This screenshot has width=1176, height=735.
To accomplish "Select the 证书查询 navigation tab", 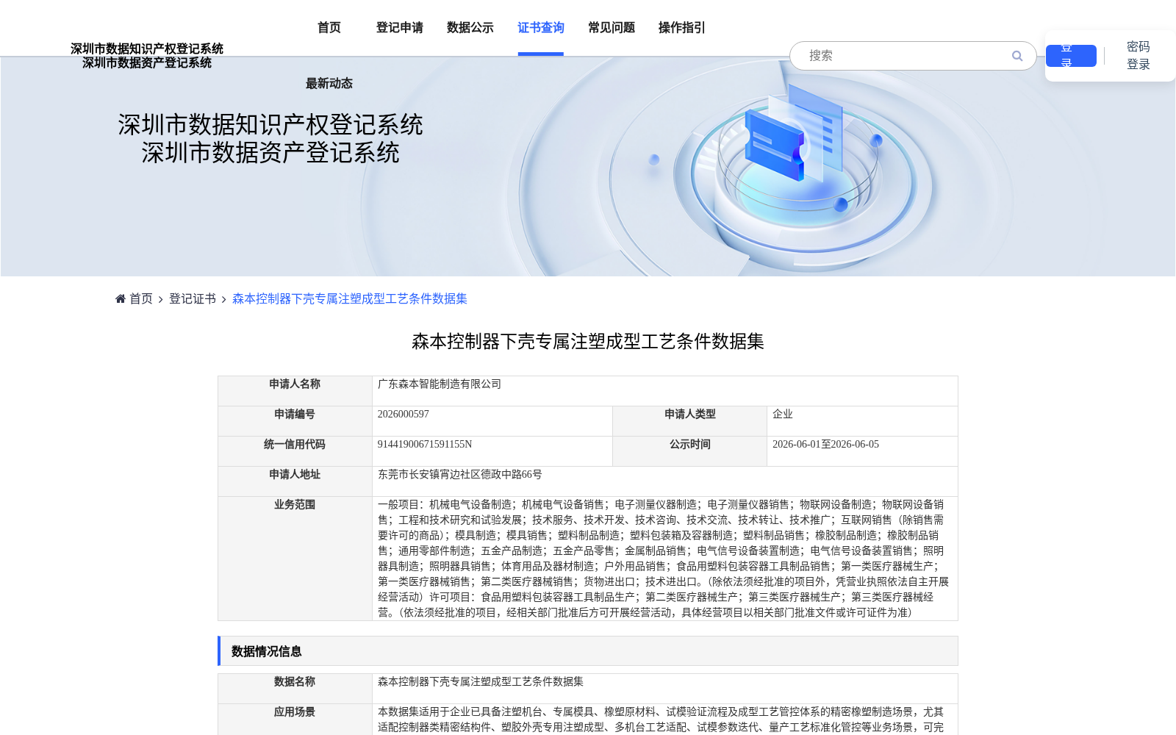I will point(541,28).
